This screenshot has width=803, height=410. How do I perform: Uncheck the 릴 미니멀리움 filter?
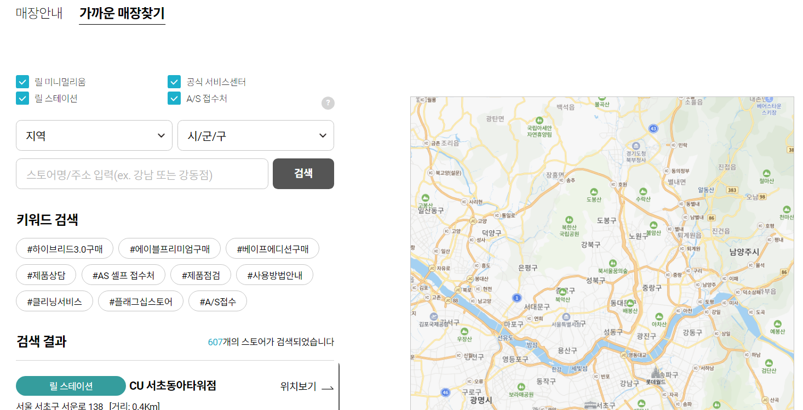[x=22, y=82]
